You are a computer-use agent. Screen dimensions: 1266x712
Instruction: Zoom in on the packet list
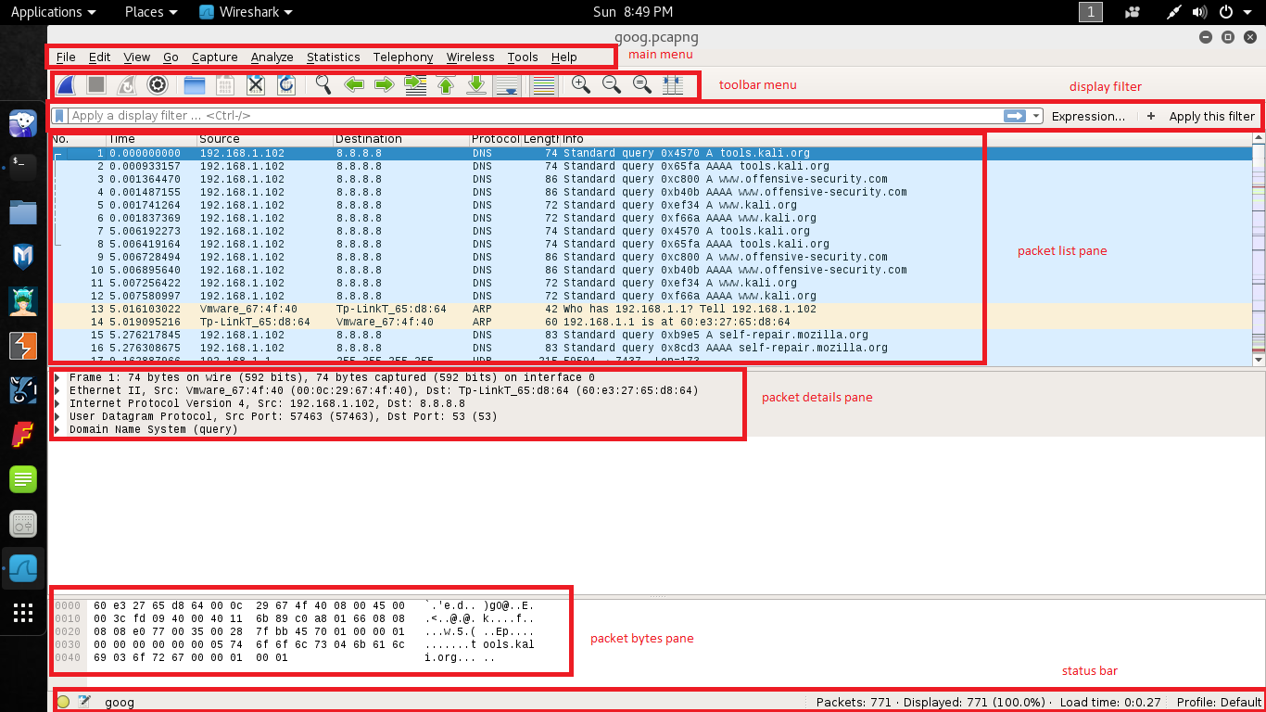[x=580, y=84]
